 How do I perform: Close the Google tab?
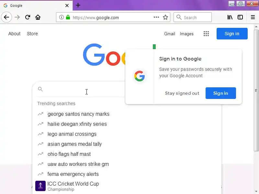(x=67, y=5)
